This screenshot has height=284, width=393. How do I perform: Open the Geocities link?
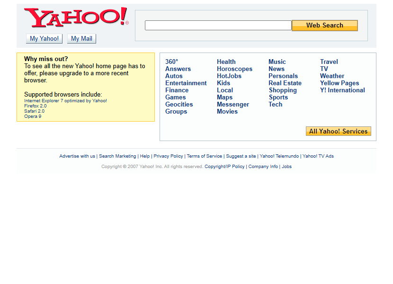tap(179, 104)
